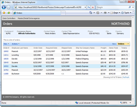Click the Refresh page icon
Image resolution: width=137 pixels, height=107 pixels.
click(x=89, y=7)
